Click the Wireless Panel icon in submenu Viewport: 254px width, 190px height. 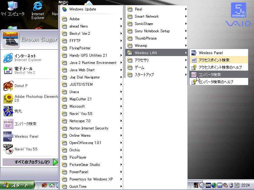[x=194, y=53]
